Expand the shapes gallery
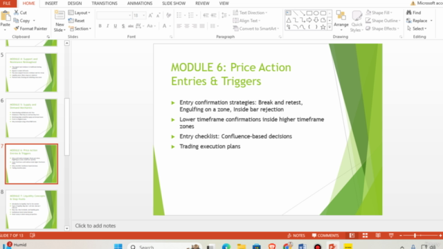 tap(329, 27)
